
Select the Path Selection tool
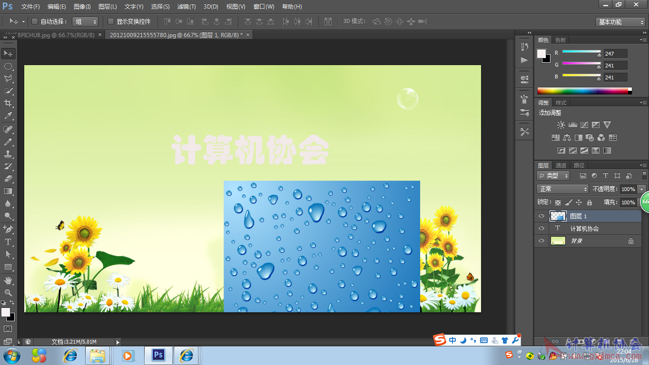tap(8, 254)
